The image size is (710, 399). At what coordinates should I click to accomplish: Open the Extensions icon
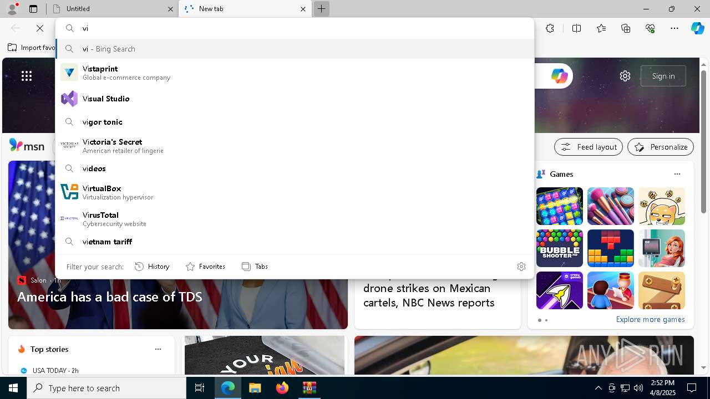click(550, 28)
